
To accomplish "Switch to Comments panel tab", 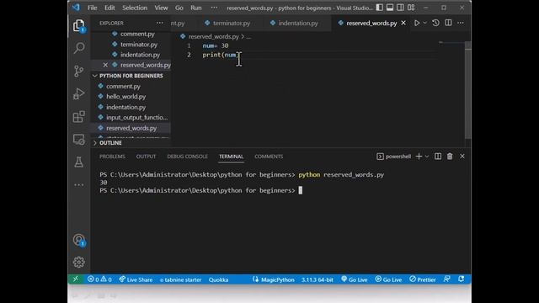I will tap(269, 157).
